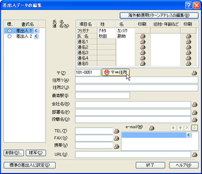Click 会社名(R) input field
The image size is (202, 174).
click(133, 104)
